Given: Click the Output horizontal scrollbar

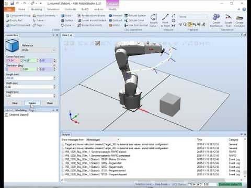Looking at the screenshot, I should coord(144,180).
